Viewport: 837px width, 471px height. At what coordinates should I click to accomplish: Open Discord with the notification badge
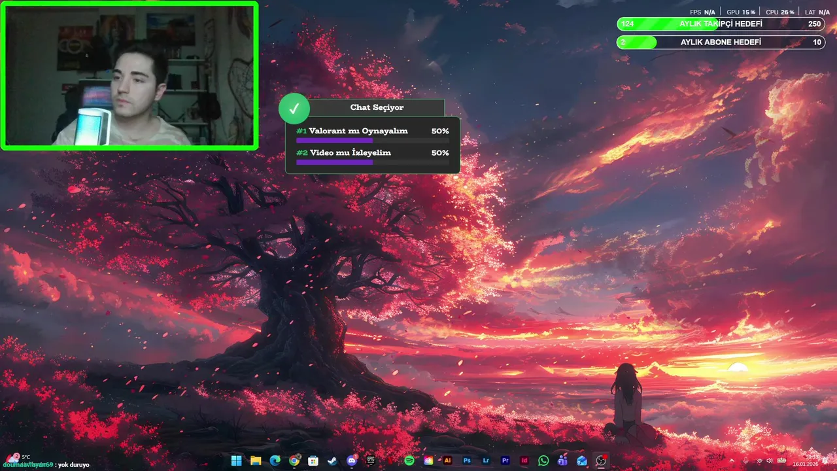pos(352,461)
